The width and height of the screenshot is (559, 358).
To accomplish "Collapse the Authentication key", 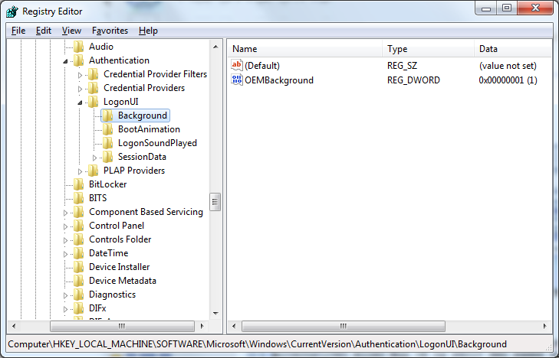I will coord(65,61).
